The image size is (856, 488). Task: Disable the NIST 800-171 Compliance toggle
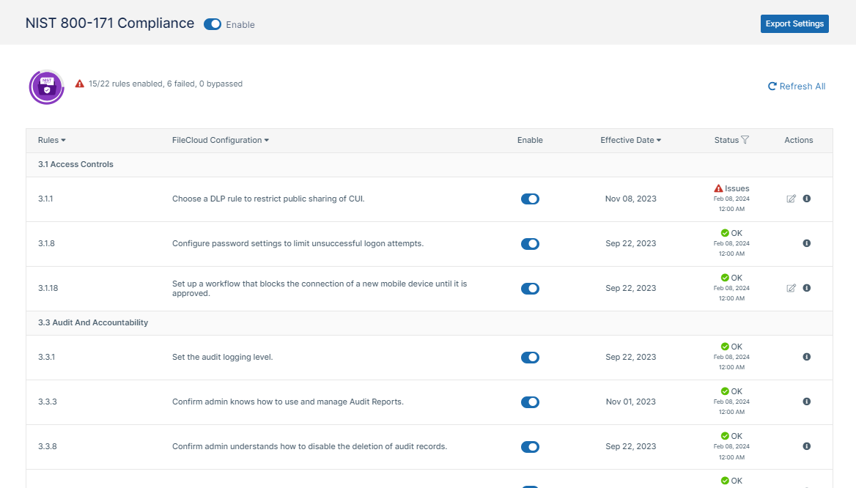213,24
